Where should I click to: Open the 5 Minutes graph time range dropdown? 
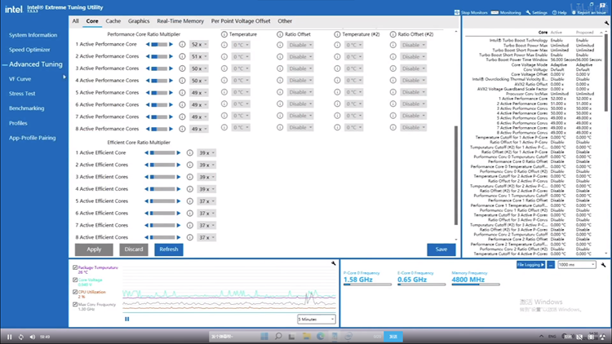[316, 319]
